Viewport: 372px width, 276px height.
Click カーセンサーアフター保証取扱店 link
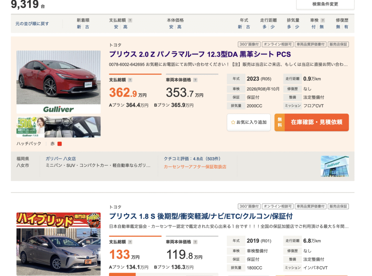pos(195,167)
